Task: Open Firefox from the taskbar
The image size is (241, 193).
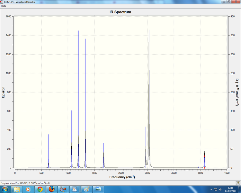Action: coord(51,189)
